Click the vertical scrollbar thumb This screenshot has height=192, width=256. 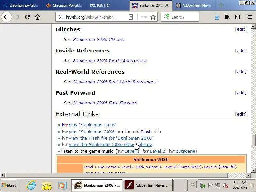pos(253,140)
